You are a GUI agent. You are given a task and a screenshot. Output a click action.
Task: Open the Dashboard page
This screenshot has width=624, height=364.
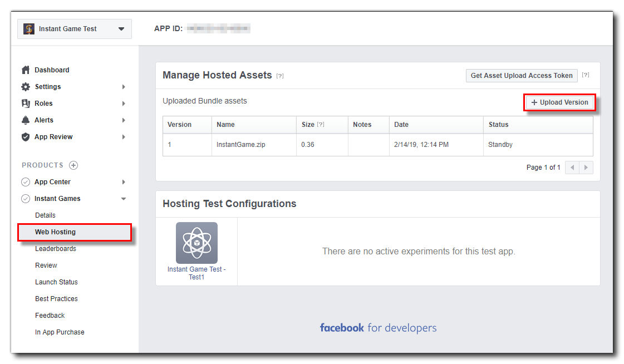click(52, 70)
